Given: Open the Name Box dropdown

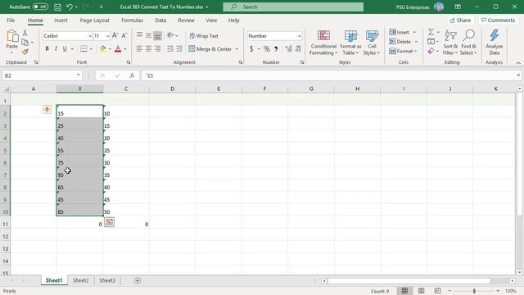Looking at the screenshot, I should [79, 75].
